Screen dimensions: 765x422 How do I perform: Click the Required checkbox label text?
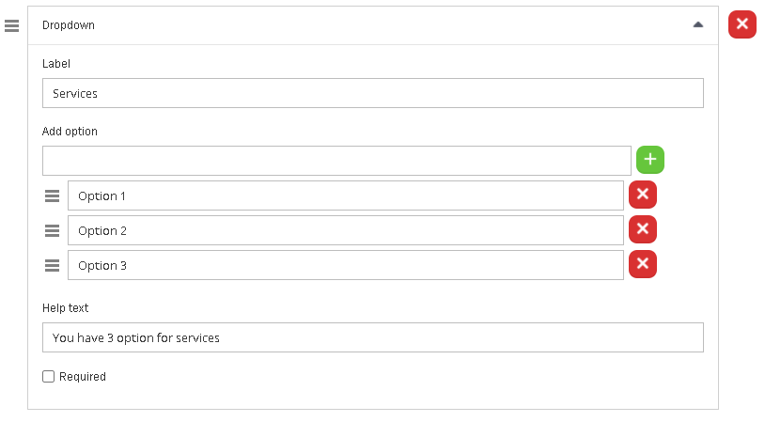[83, 377]
